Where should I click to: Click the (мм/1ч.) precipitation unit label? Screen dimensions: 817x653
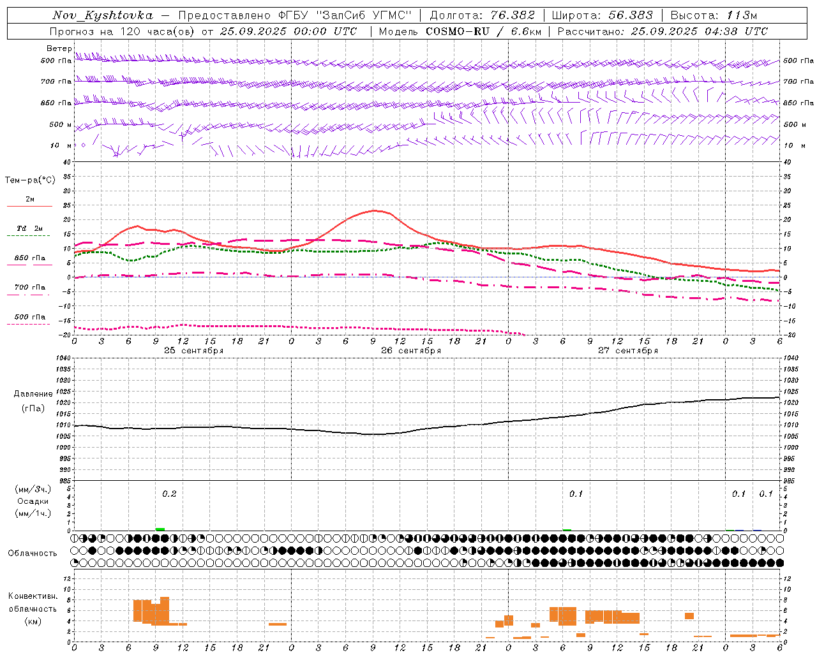point(33,513)
